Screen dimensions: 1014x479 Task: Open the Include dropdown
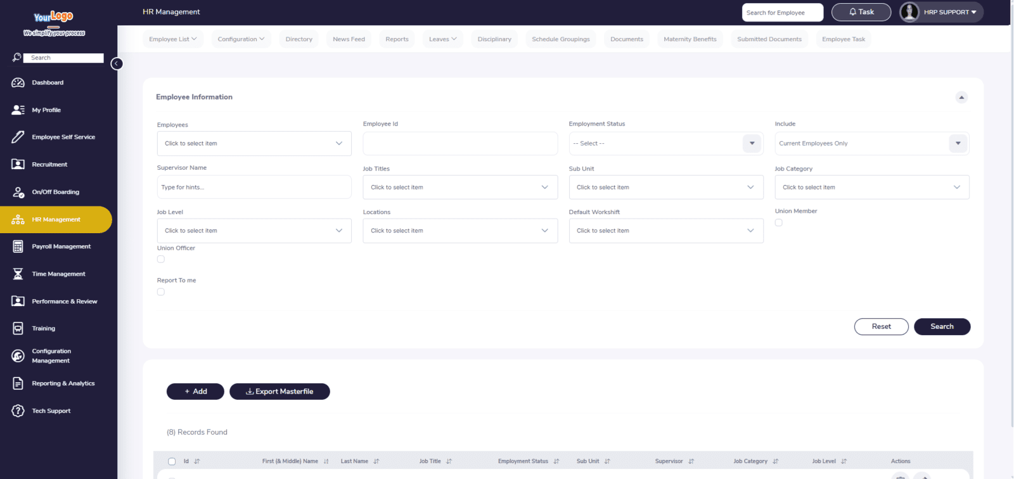pos(872,143)
